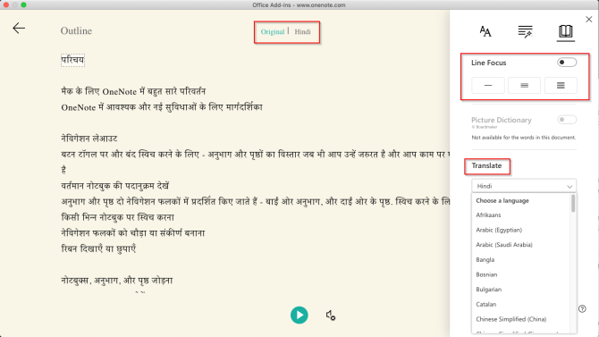Click the नेविगेशन लेआउट line
Viewport: 599px width, 337px height.
click(x=89, y=139)
